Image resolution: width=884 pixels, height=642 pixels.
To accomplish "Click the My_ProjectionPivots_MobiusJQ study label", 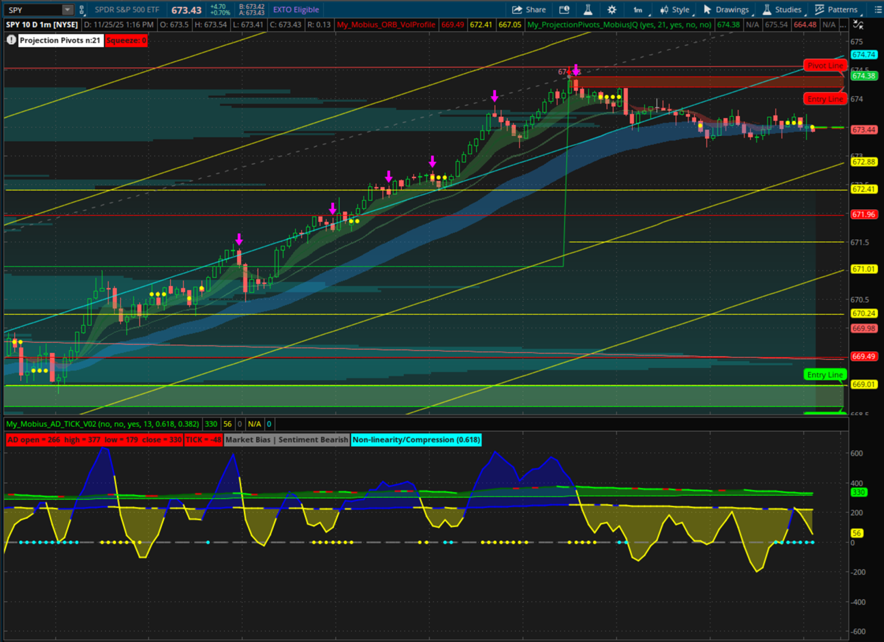I will pos(619,25).
